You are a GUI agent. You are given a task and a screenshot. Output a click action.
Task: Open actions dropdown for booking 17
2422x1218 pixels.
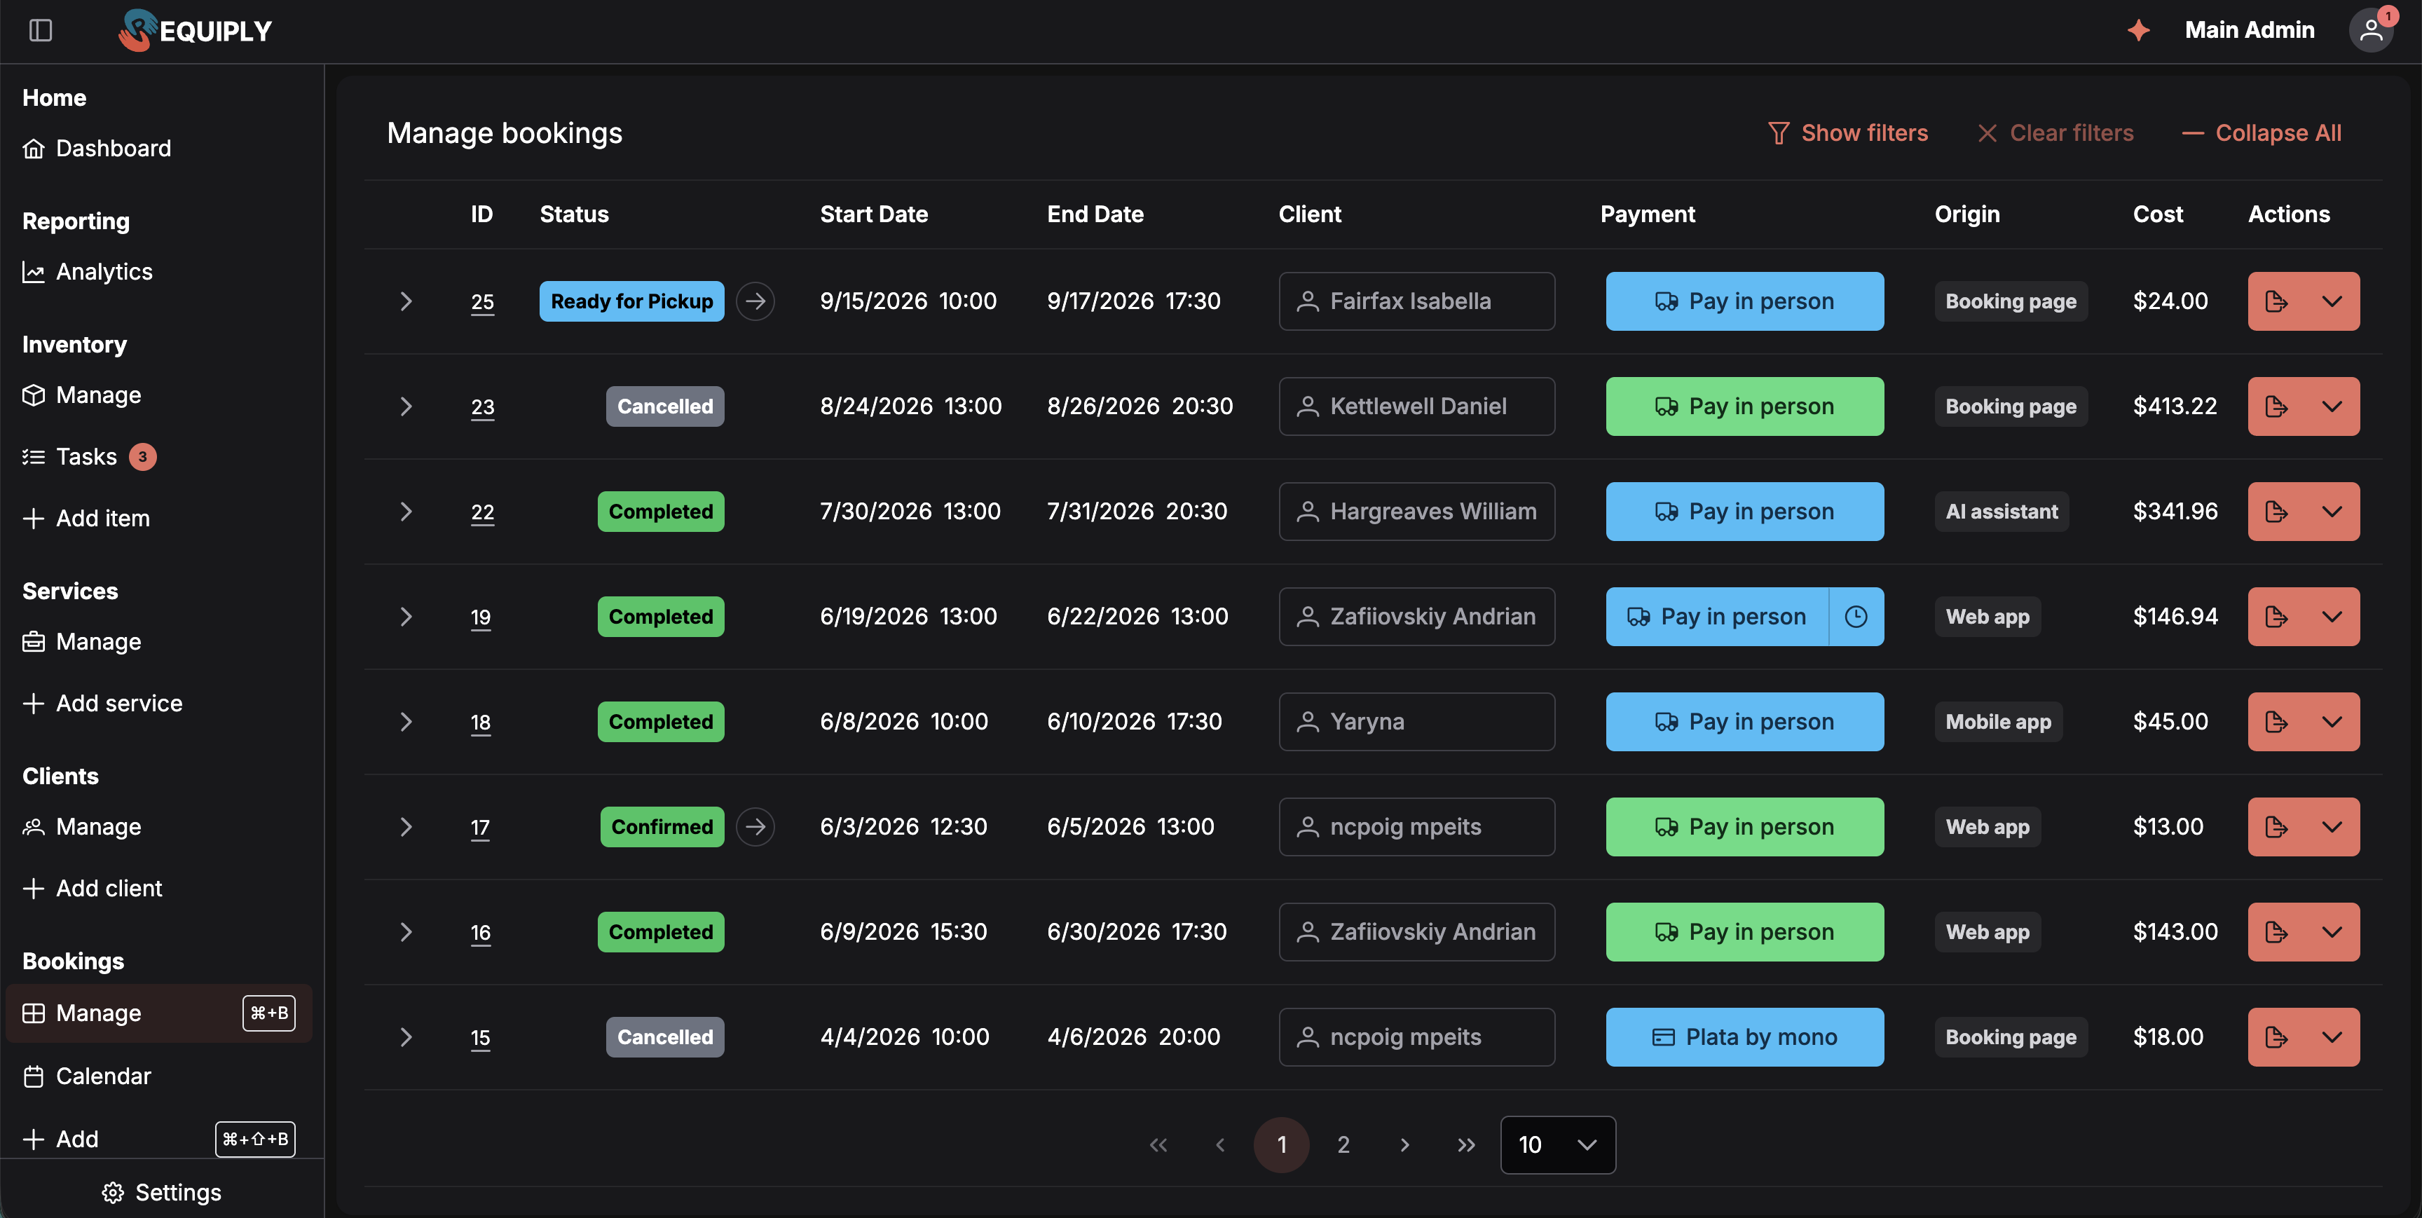tap(2332, 827)
